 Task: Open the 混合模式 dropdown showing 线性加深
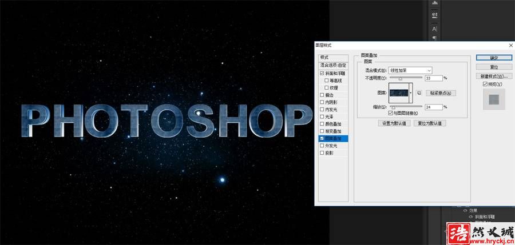(x=410, y=70)
